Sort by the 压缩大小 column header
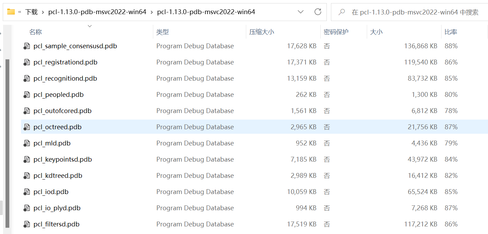 262,32
